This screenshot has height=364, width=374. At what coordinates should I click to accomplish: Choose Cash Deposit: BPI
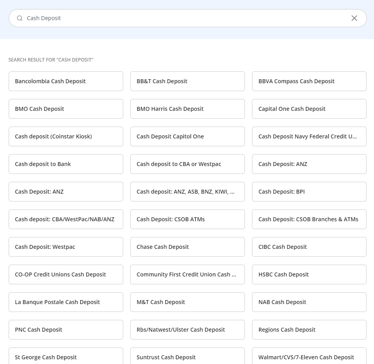(309, 192)
